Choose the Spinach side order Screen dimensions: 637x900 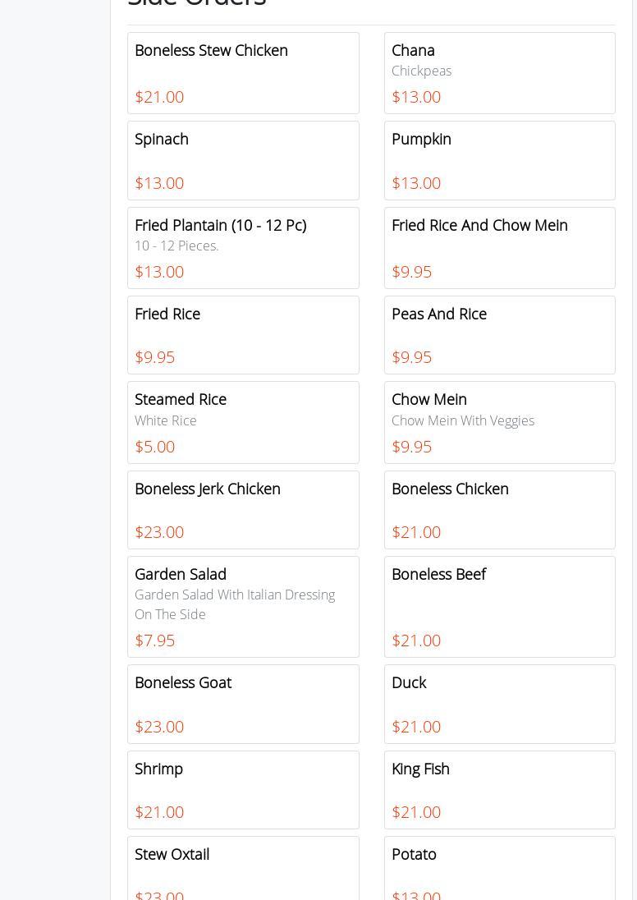pos(243,160)
